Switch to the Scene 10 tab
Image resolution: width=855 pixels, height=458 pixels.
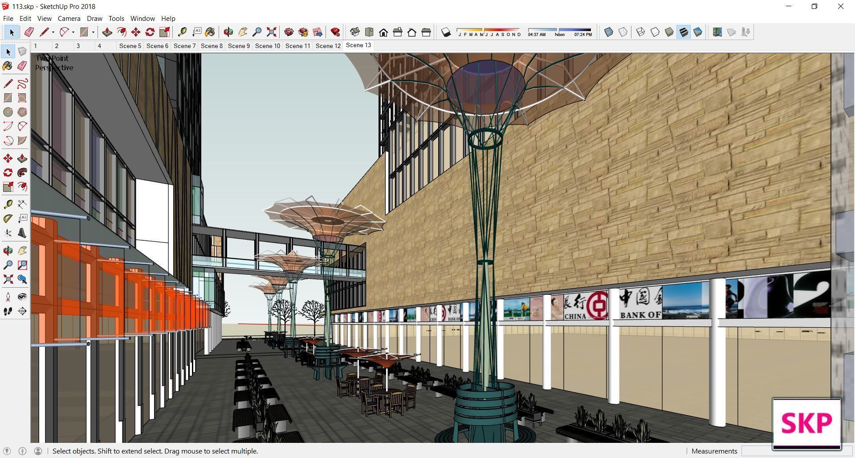tap(268, 46)
